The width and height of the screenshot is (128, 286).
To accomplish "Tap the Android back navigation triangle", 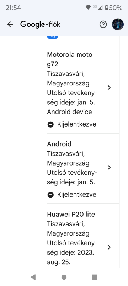I will coord(33,277).
